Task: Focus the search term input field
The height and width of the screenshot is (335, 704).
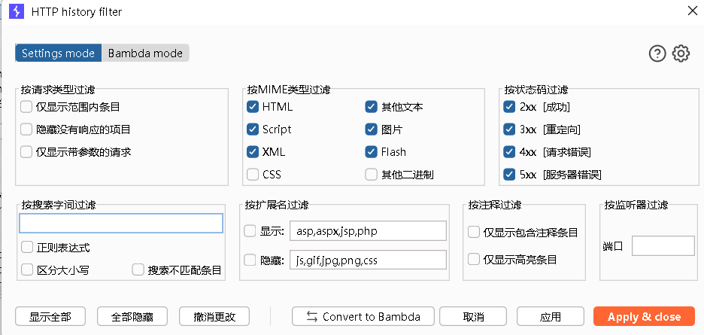Action: [x=121, y=223]
